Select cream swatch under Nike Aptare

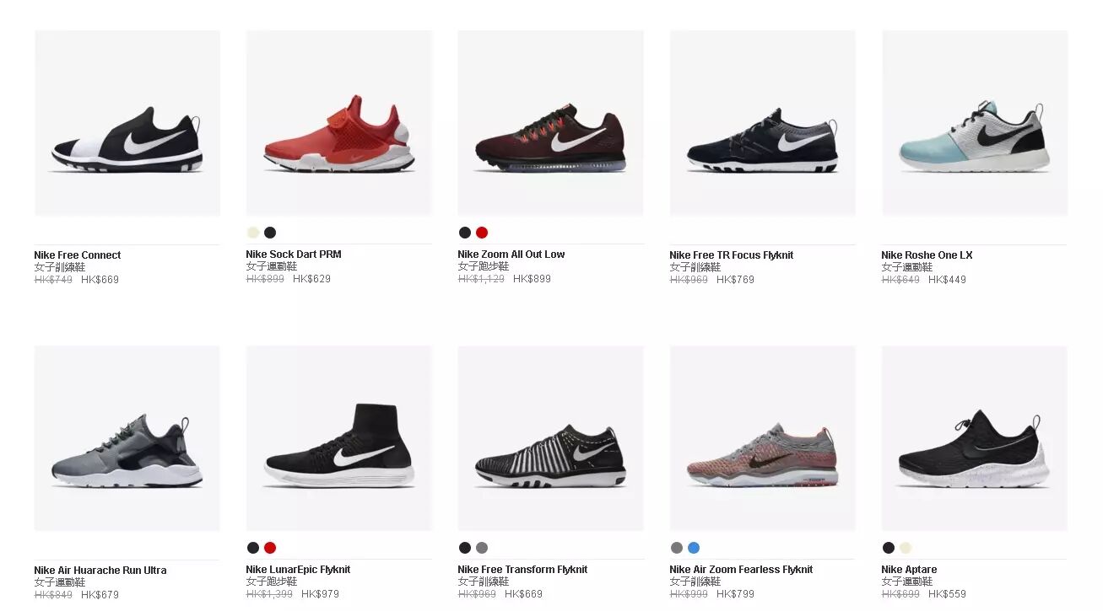tap(906, 548)
